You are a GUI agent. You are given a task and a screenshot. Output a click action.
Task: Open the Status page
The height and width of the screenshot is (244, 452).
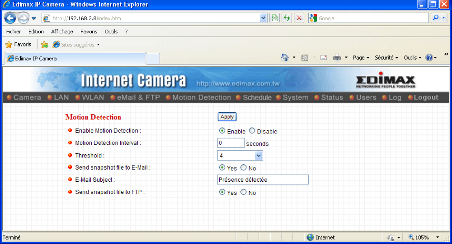point(329,97)
